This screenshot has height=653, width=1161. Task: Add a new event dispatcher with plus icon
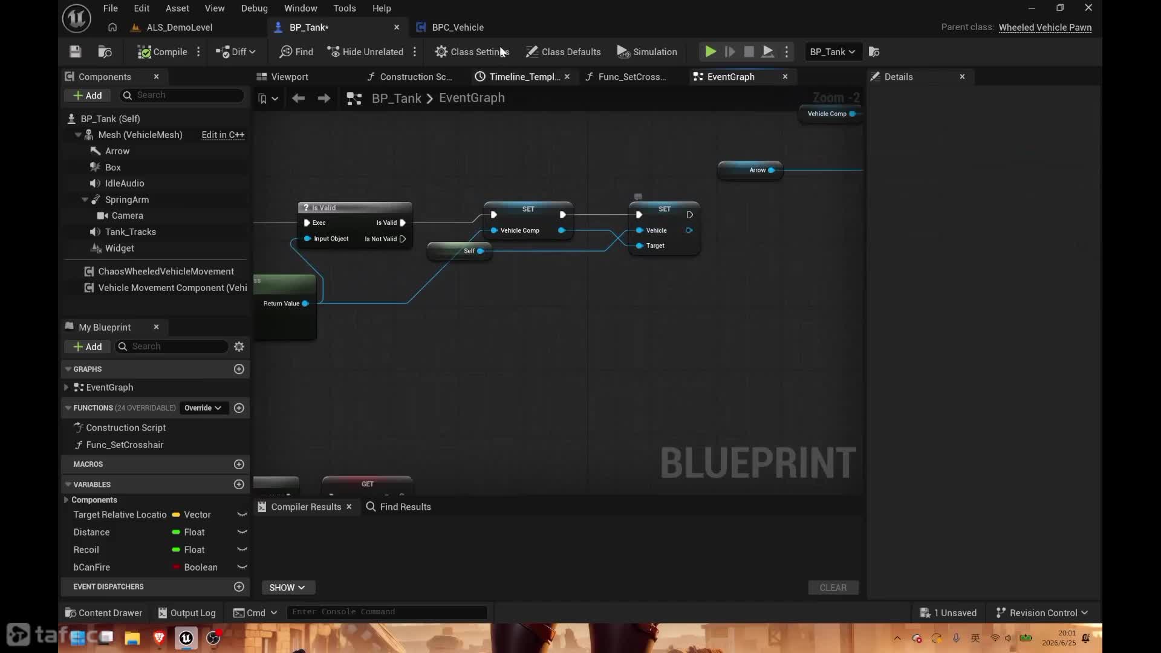(239, 587)
